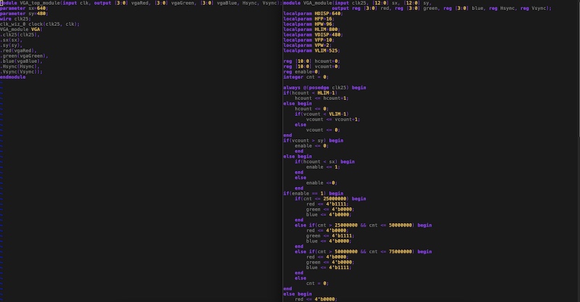Click the 'always @(posedge clk25) begin' line
The width and height of the screenshot is (580, 302).
(x=324, y=87)
